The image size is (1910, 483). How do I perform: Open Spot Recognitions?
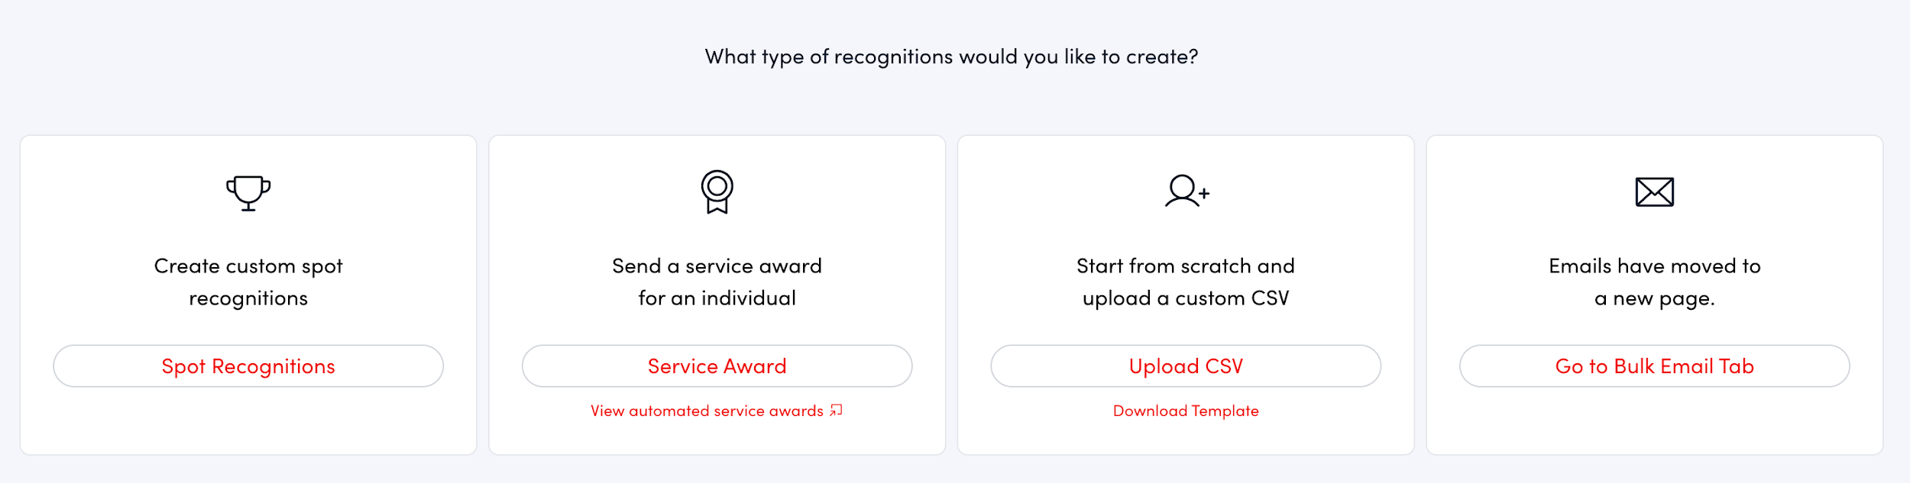tap(248, 365)
